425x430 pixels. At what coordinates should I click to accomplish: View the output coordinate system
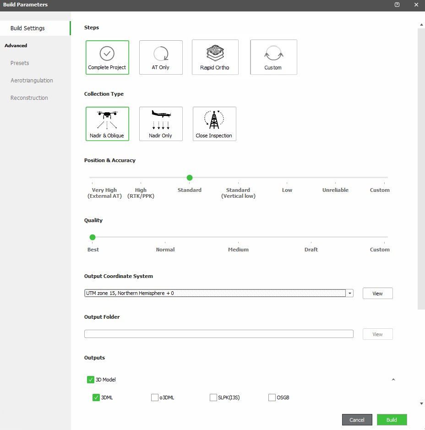click(x=377, y=293)
